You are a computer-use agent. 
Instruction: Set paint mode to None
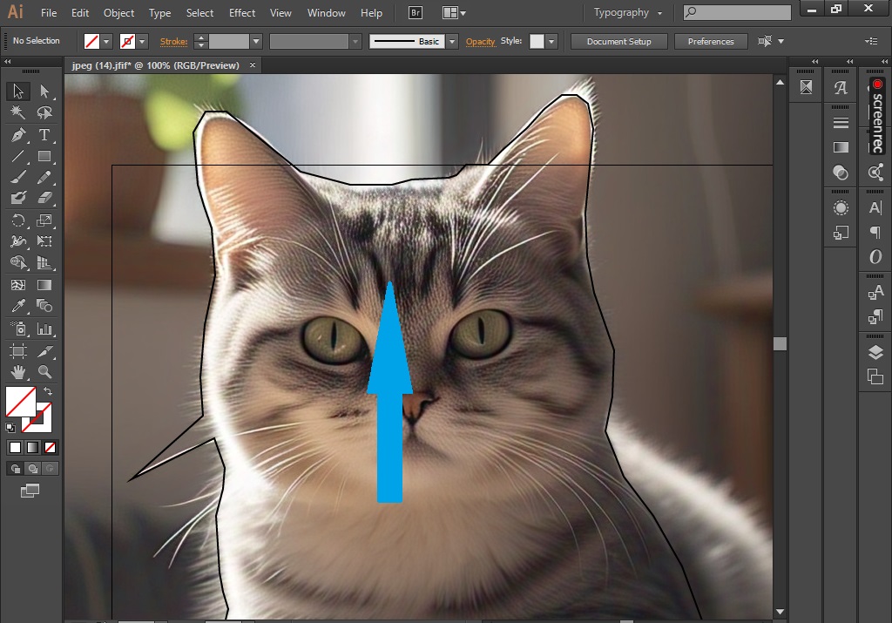tap(50, 448)
